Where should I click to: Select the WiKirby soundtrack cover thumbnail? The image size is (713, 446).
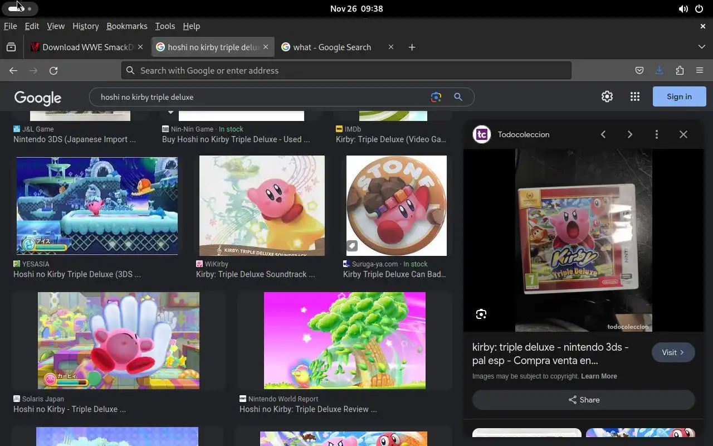coord(262,206)
